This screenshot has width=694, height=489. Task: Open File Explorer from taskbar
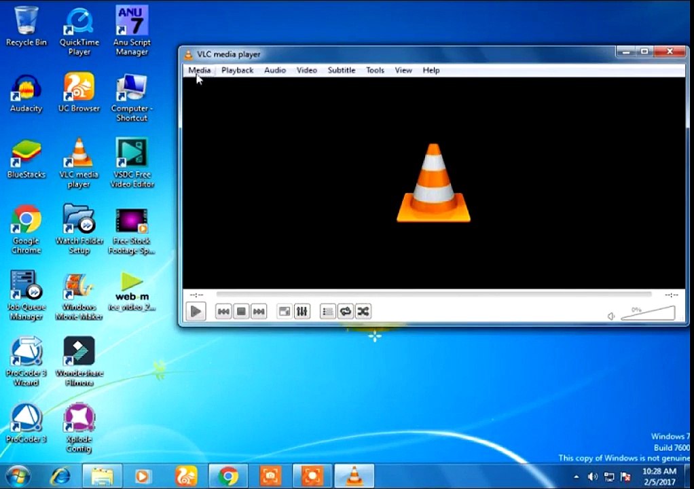pos(103,477)
